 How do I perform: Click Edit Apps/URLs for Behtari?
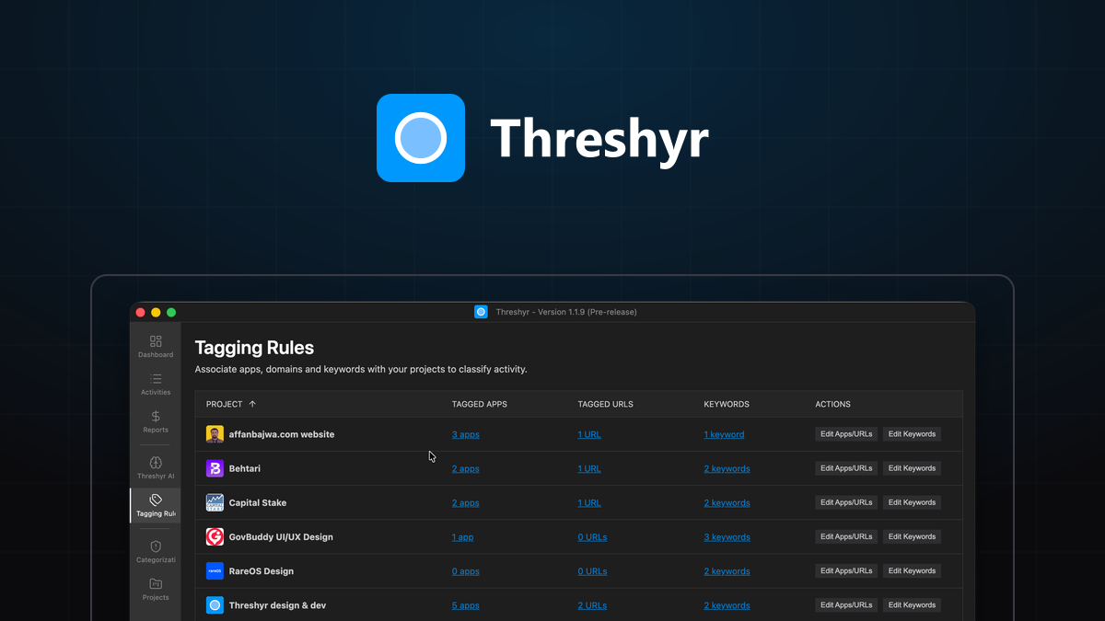coord(846,468)
